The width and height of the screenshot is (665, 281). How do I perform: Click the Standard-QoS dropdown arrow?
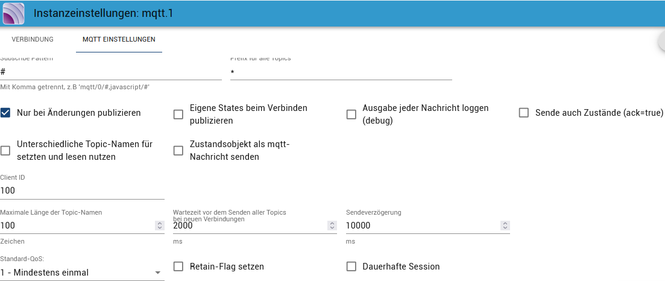(x=158, y=273)
